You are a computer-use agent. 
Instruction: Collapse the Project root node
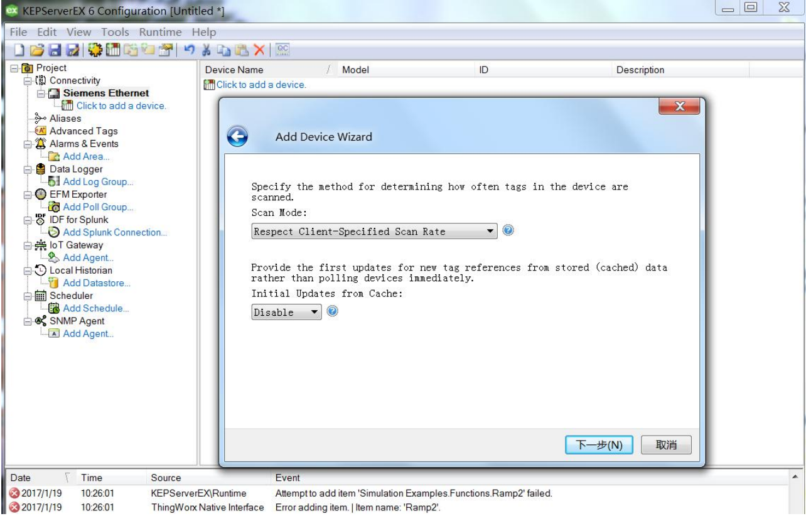15,68
